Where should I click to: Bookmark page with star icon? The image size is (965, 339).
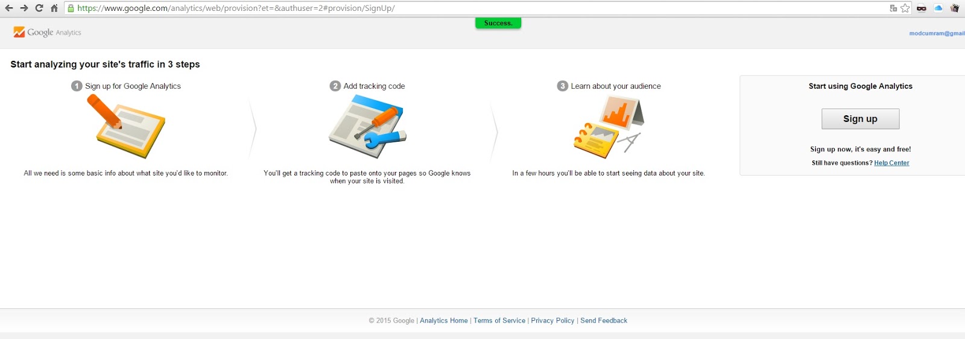905,8
